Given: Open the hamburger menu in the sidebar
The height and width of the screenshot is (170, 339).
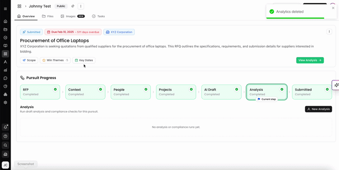Looking at the screenshot, I should click(x=6, y=9).
